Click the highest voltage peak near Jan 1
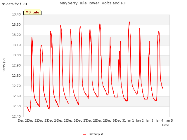Image resolution: width=187 pixels, height=140 pixels. coord(129,22)
